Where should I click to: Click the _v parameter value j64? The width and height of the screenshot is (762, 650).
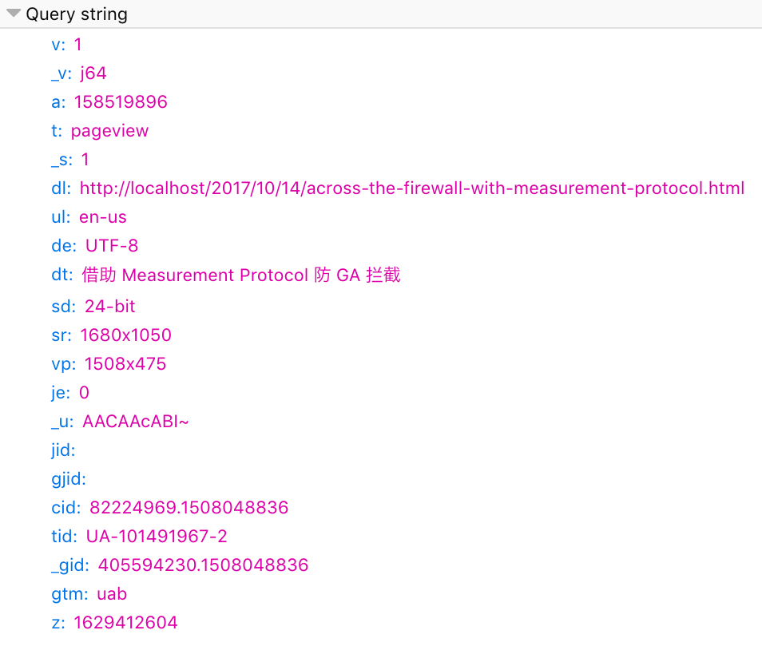coord(93,73)
